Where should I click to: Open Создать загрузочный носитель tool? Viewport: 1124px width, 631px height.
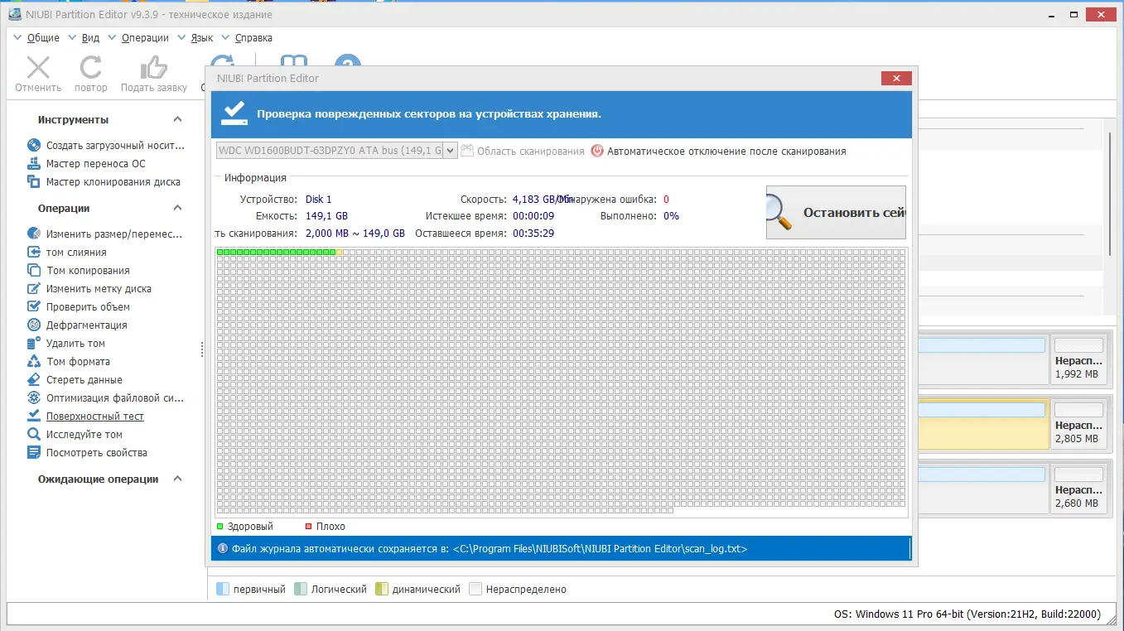106,145
